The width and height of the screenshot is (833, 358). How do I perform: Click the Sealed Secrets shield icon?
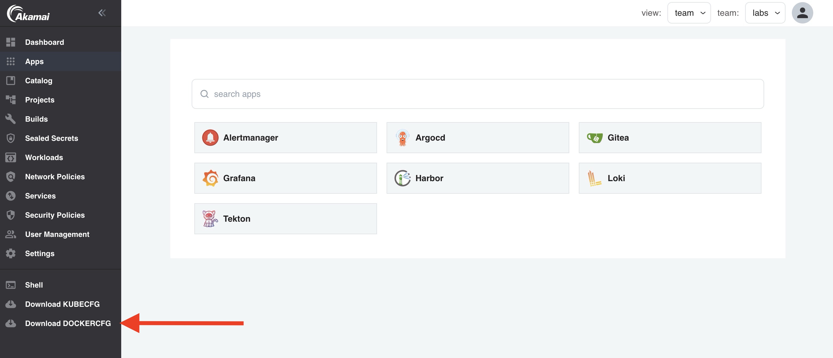(x=11, y=138)
